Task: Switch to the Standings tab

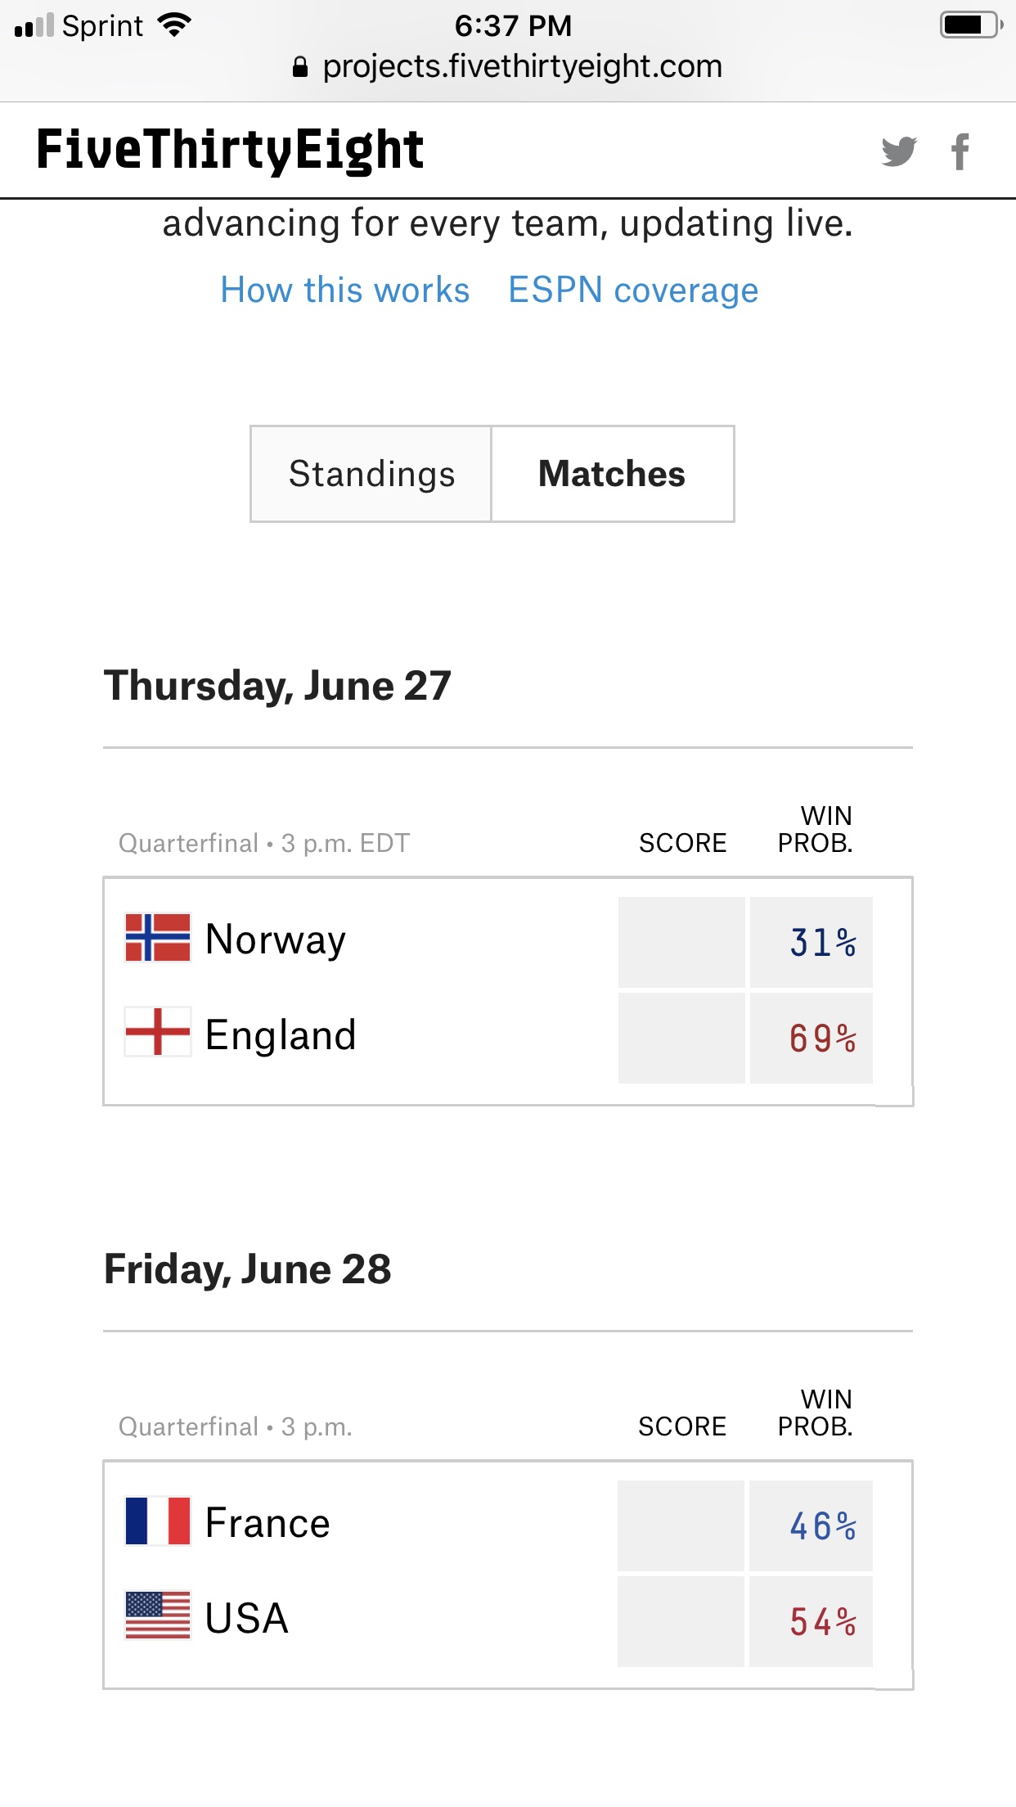Action: 371,474
